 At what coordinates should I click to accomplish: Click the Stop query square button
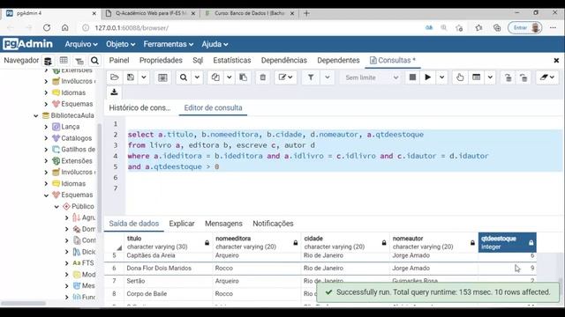[x=412, y=77]
